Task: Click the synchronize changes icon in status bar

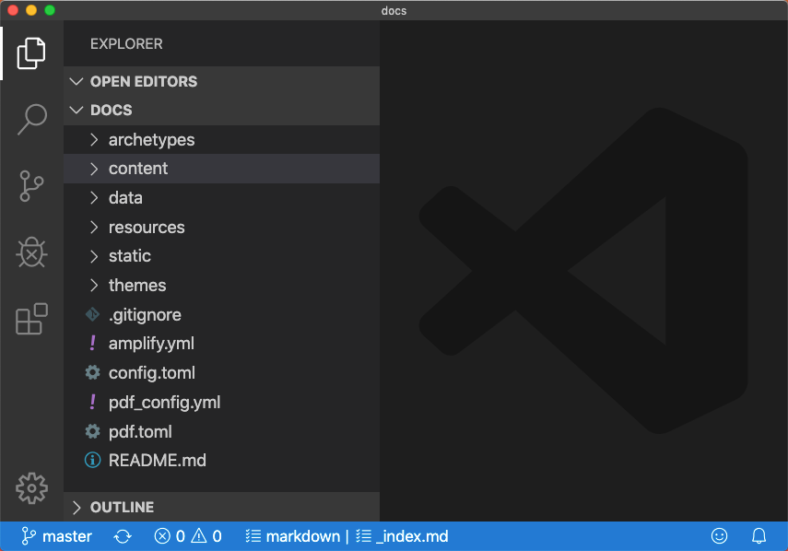Action: 123,536
